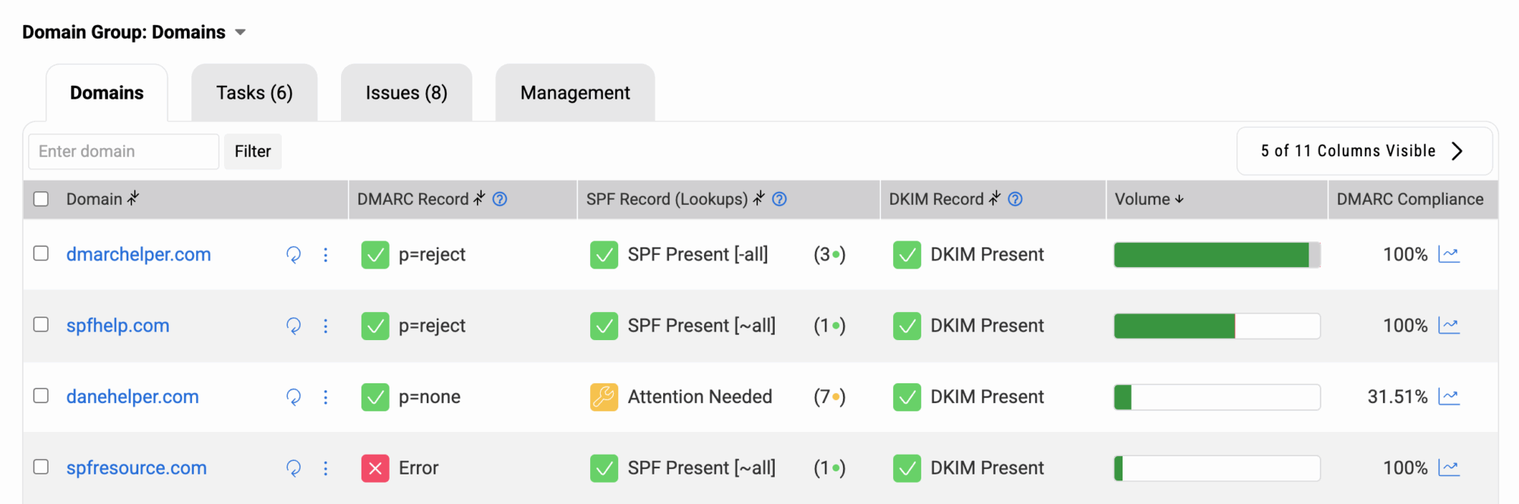Screen dimensions: 1519x504
Task: Click the DKIM Record help question icon
Action: (x=1015, y=199)
